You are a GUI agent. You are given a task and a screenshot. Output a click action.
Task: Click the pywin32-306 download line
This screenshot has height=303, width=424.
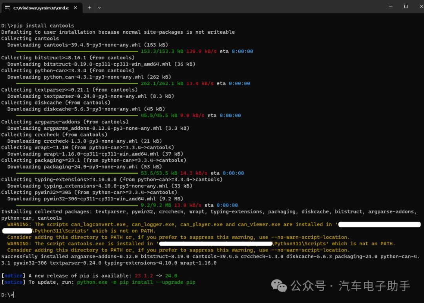coord(95,199)
